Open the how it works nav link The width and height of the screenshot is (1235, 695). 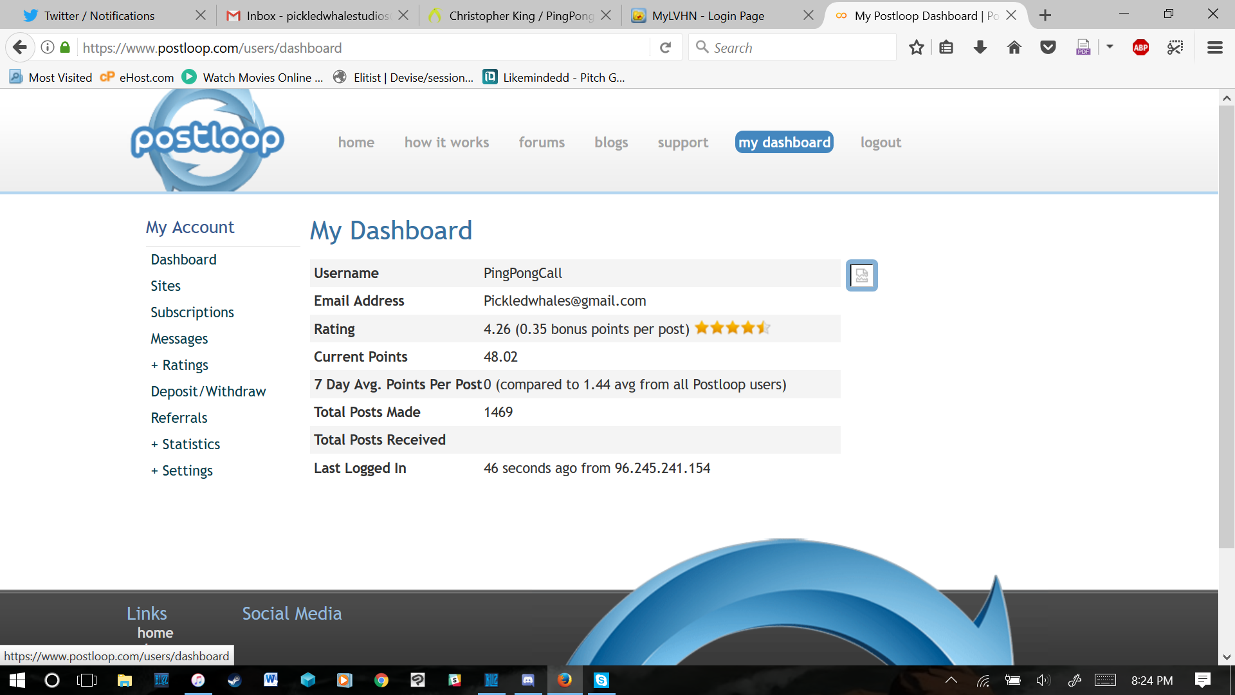pyautogui.click(x=446, y=142)
